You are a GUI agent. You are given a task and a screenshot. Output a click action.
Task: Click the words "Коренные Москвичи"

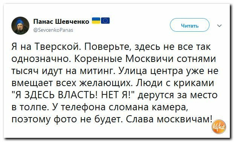coord(124,59)
